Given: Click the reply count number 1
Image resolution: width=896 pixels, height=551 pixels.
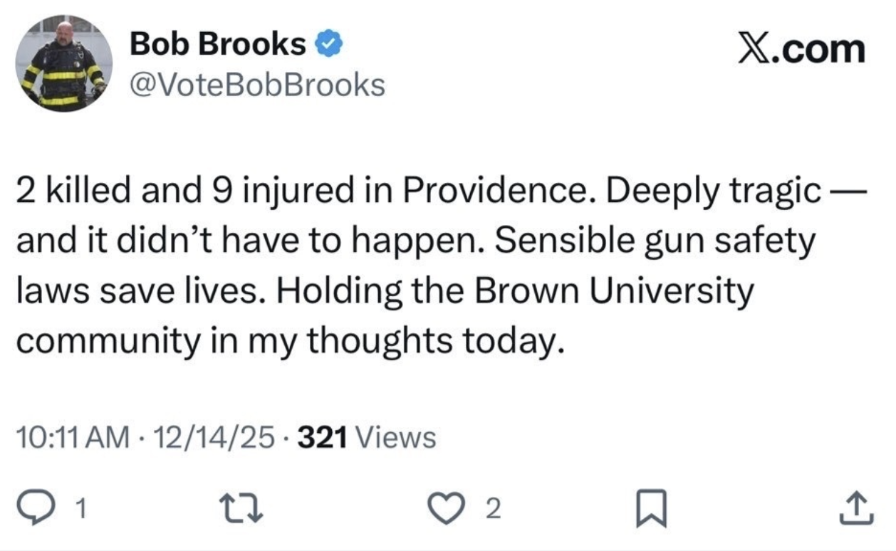Looking at the screenshot, I should 82,509.
